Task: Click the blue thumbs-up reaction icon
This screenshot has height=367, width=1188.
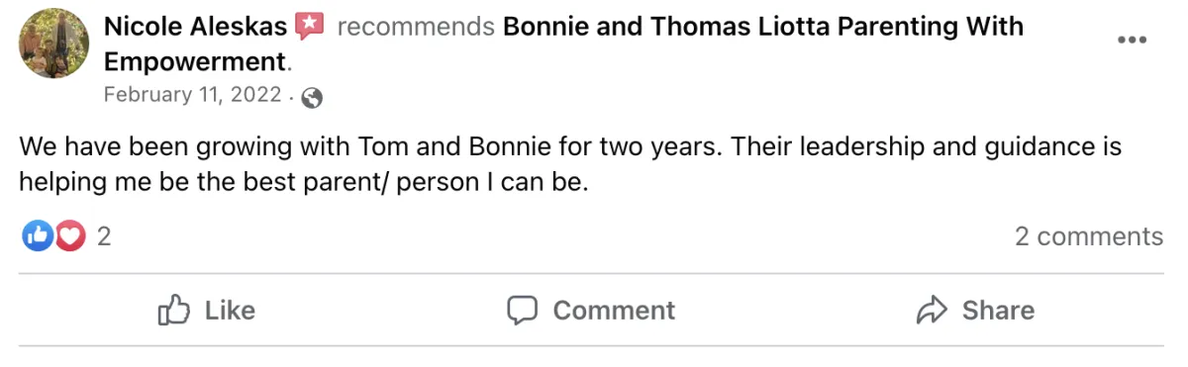Action: click(37, 235)
